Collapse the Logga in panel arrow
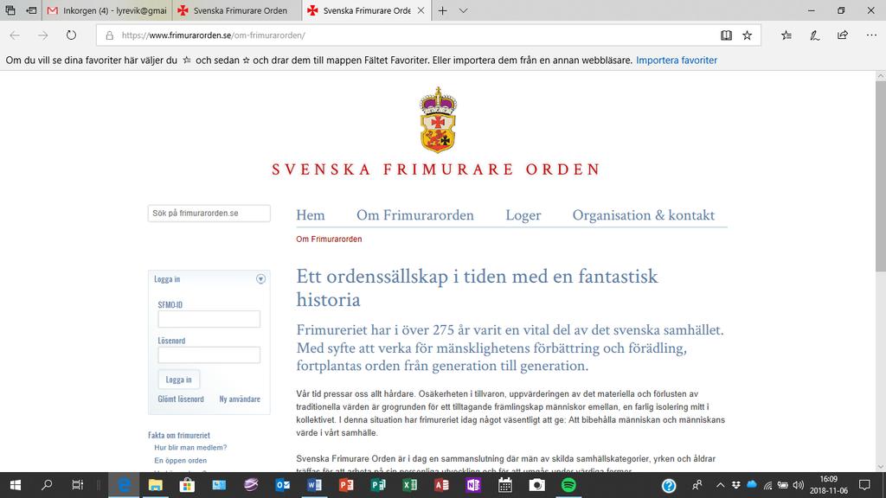Screen dimensions: 886x498 pos(260,279)
